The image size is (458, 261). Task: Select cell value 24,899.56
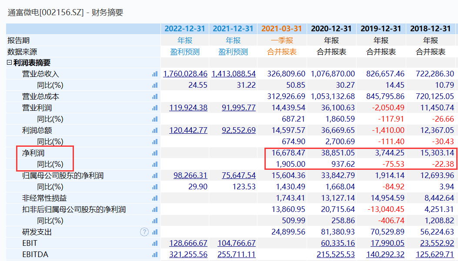coord(288,232)
